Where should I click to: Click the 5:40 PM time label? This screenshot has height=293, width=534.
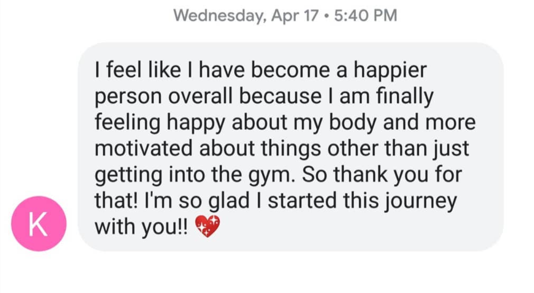coord(366,15)
